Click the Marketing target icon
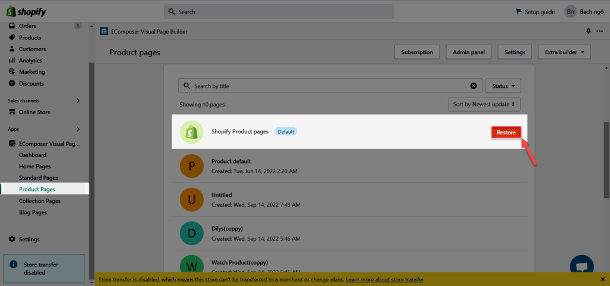The width and height of the screenshot is (610, 286). 12,72
